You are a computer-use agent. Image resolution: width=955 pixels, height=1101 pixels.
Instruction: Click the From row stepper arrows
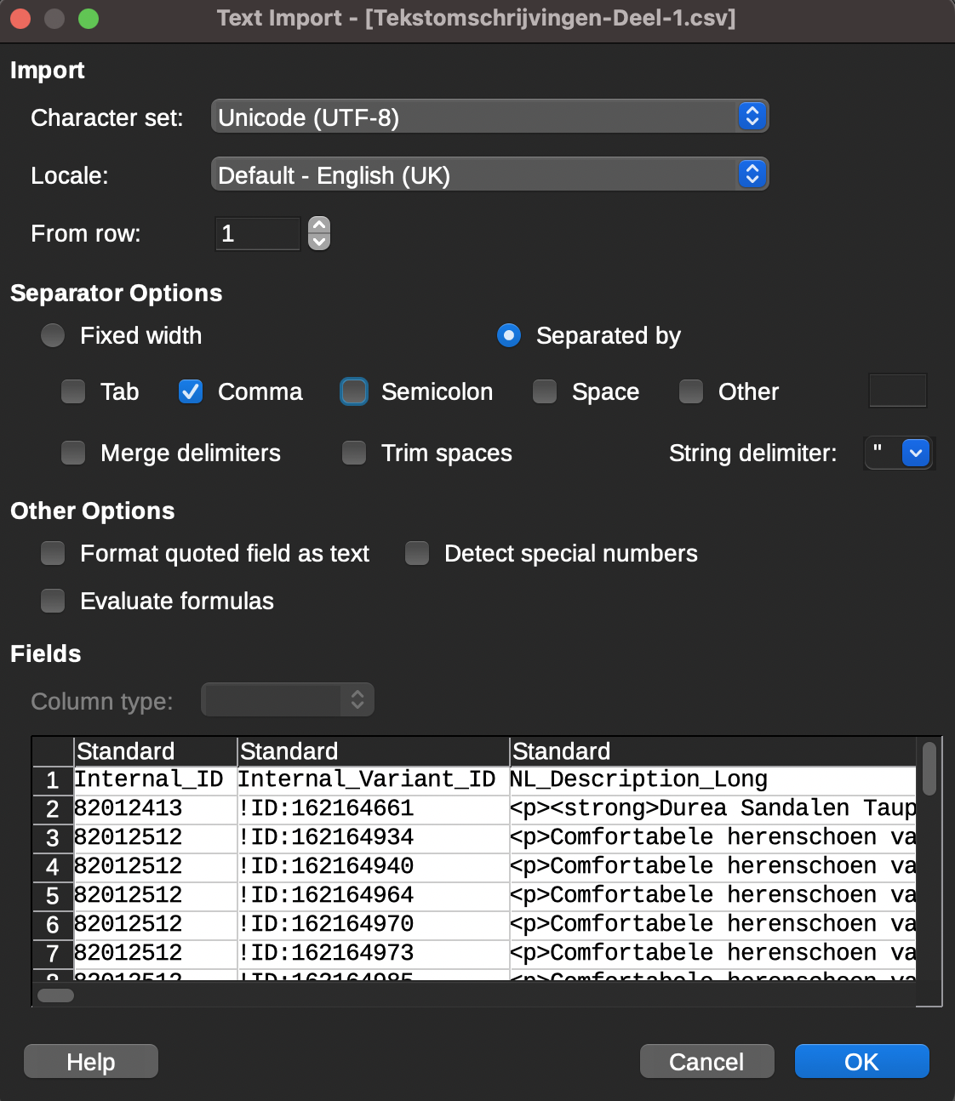tap(319, 233)
